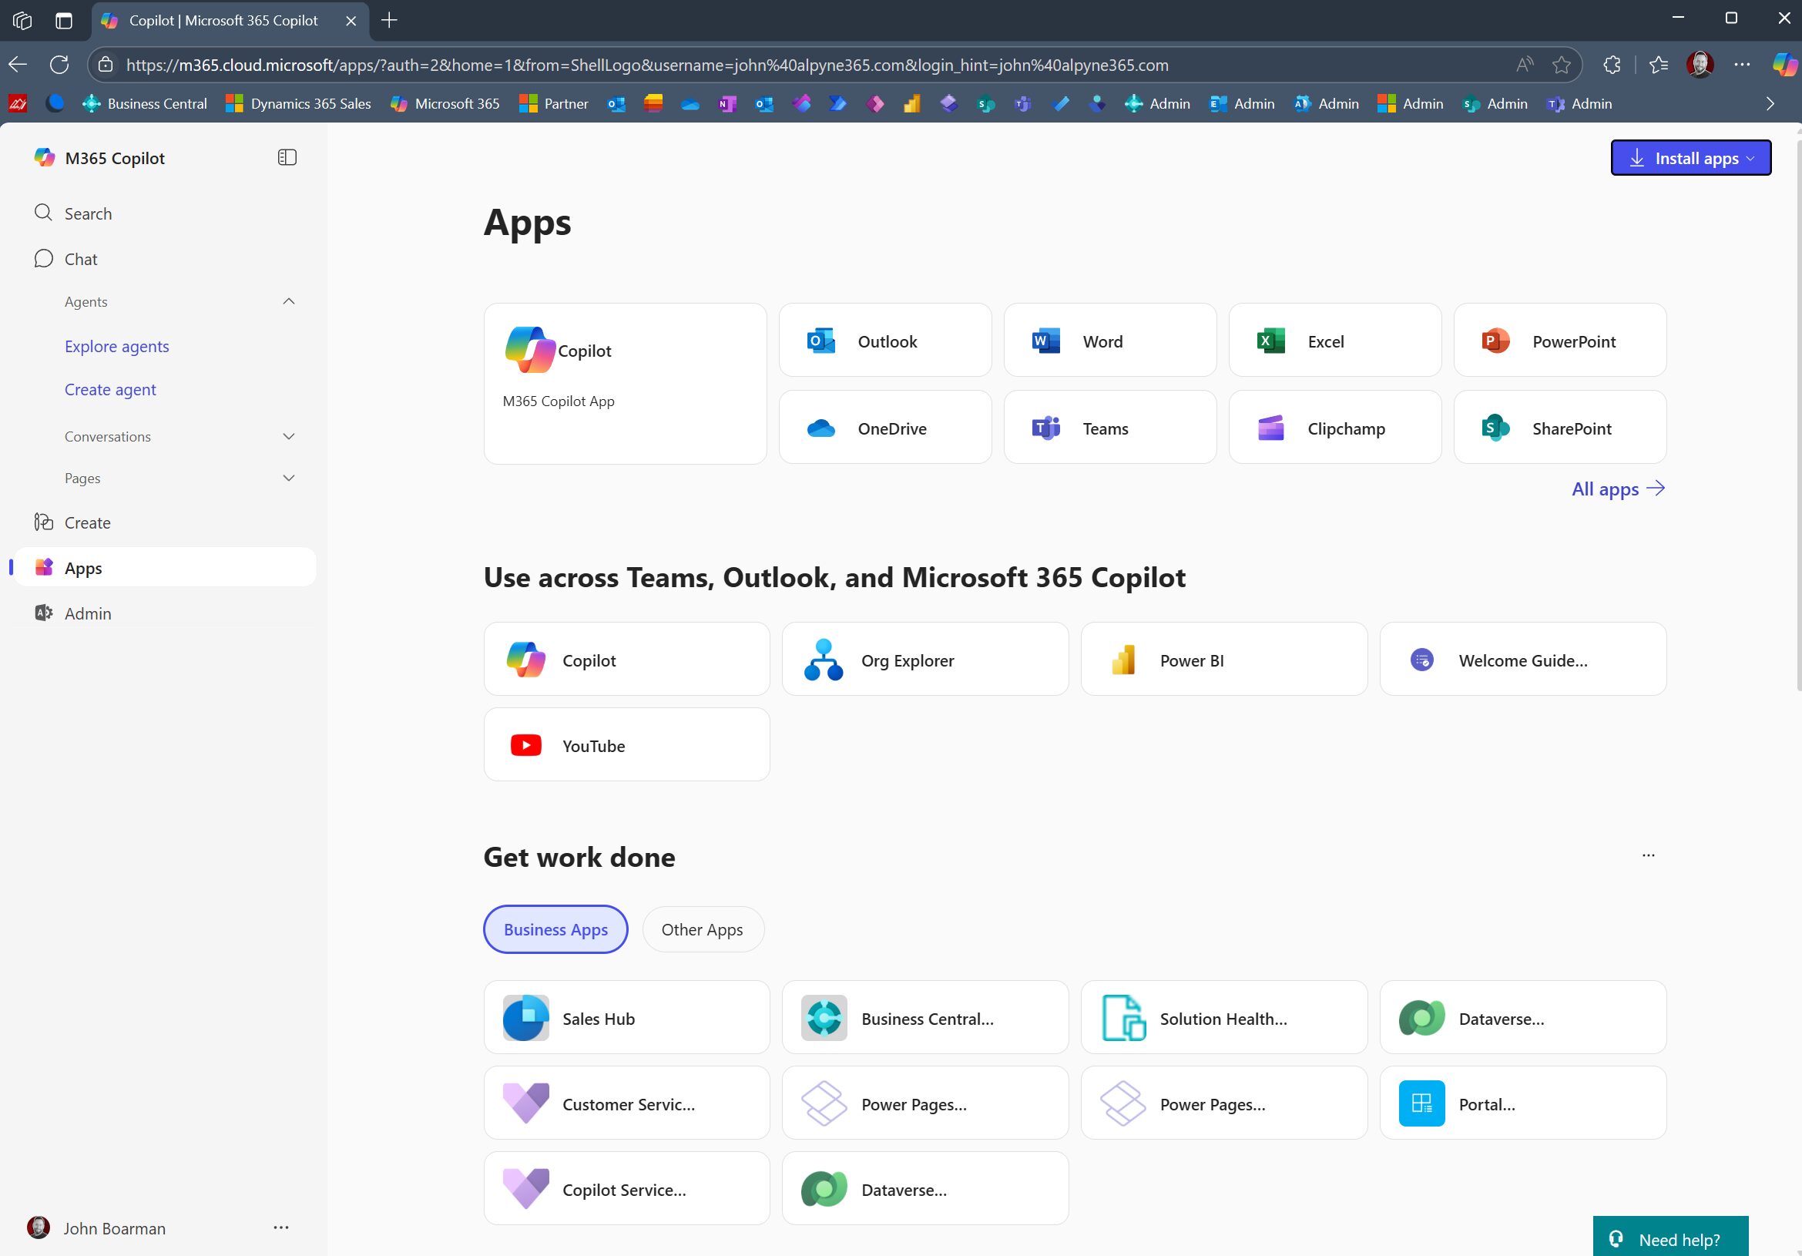The height and width of the screenshot is (1256, 1802).
Task: Open the Favorites hub icon
Action: coord(1658,65)
